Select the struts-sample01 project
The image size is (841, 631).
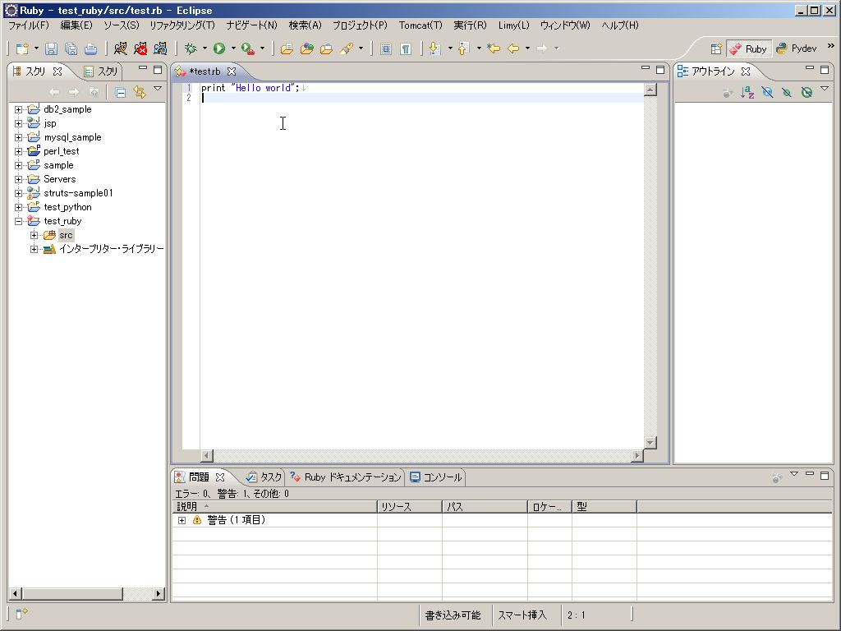point(78,193)
